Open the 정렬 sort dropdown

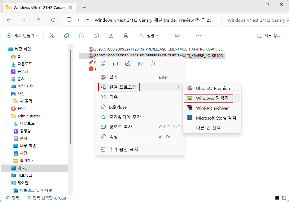(x=149, y=36)
